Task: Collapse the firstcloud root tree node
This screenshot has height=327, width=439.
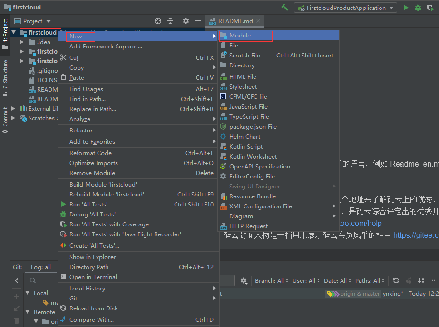Action: click(x=13, y=32)
